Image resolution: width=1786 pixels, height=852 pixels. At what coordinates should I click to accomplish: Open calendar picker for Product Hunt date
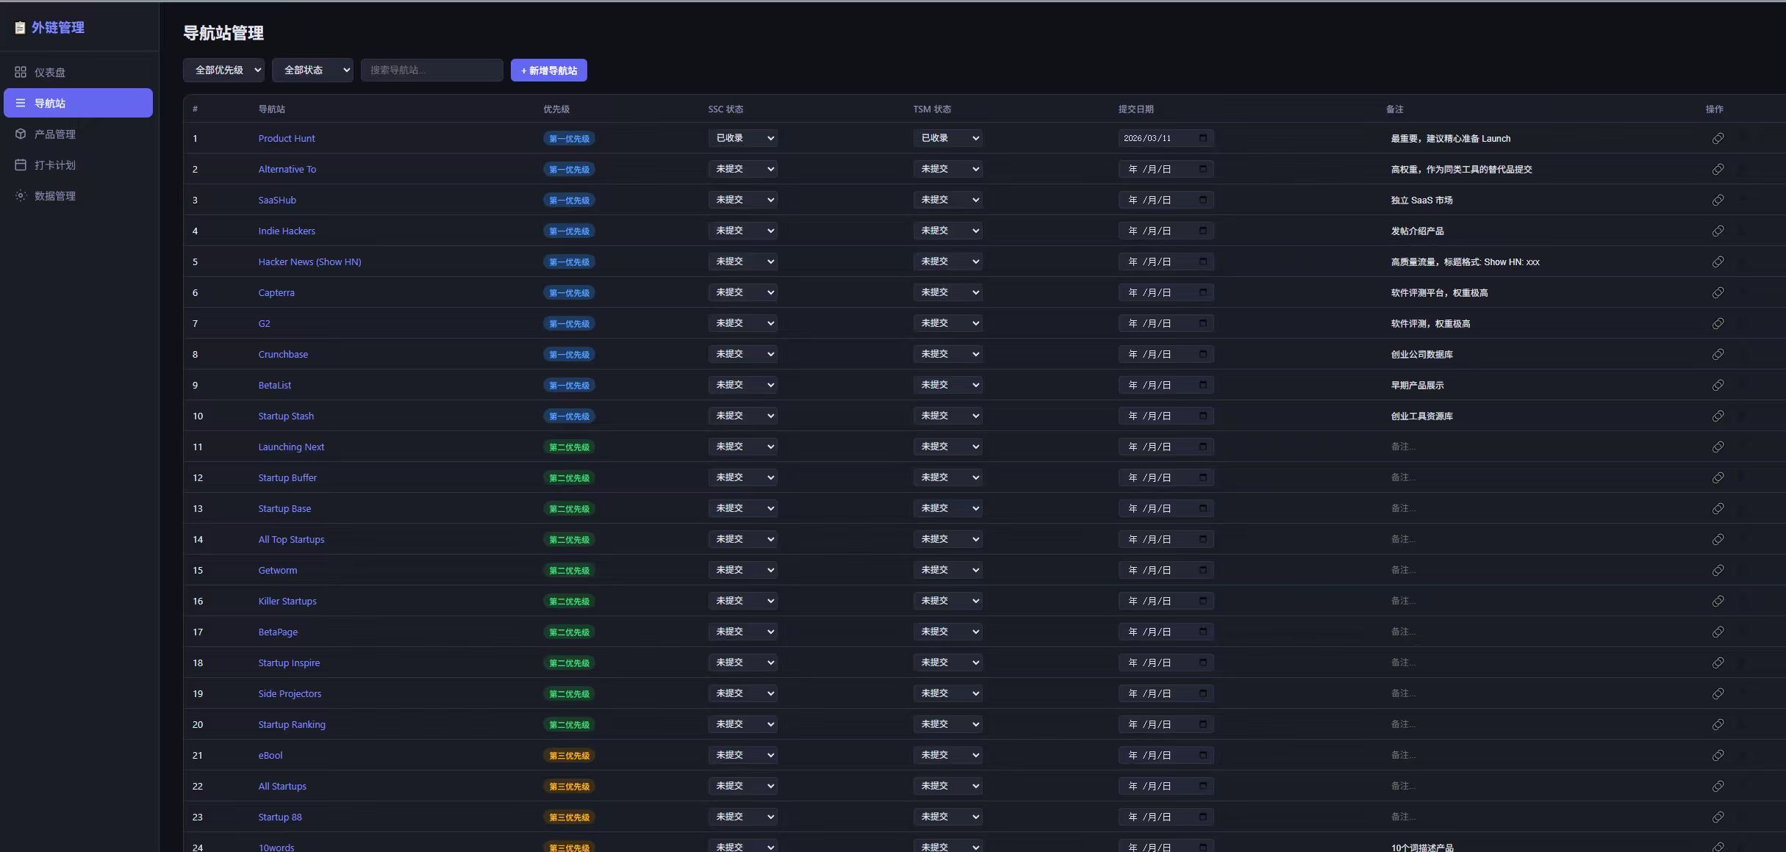tap(1203, 138)
